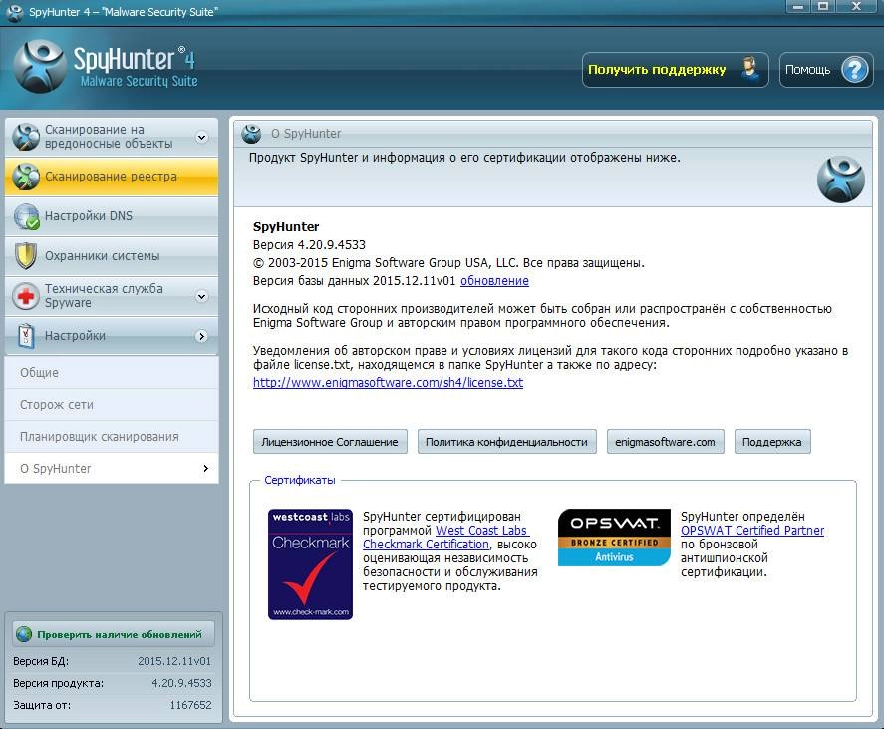Click the globe icon beside update check
884x729 pixels.
(x=24, y=634)
